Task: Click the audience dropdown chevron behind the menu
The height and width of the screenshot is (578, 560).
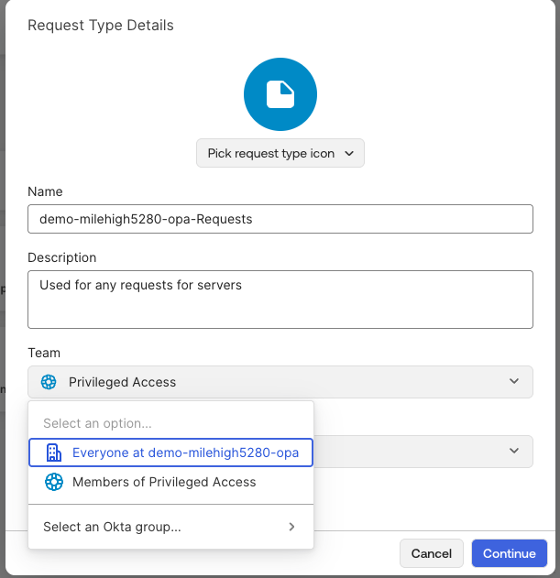Action: [x=514, y=451]
